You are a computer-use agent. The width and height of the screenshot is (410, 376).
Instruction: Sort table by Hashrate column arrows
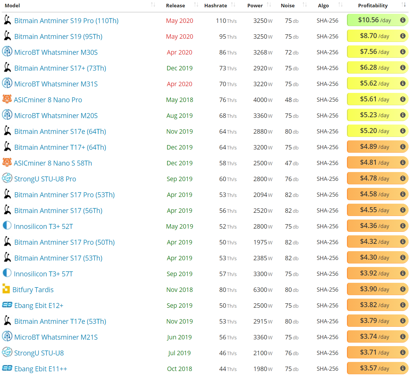pos(233,5)
